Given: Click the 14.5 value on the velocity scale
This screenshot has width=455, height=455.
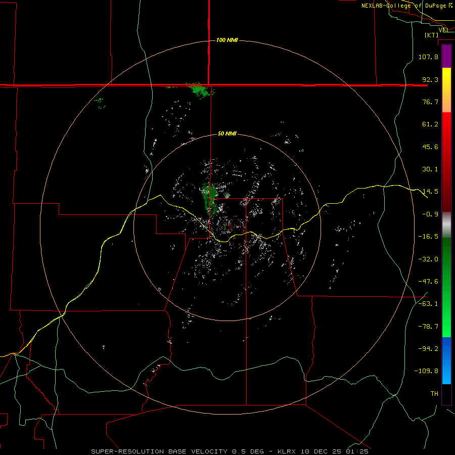Looking at the screenshot, I should click(x=430, y=192).
